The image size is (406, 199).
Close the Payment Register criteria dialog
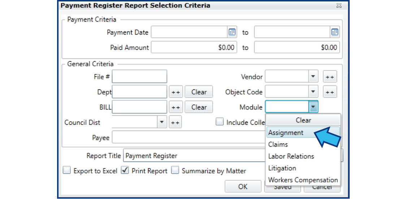pos(338,5)
